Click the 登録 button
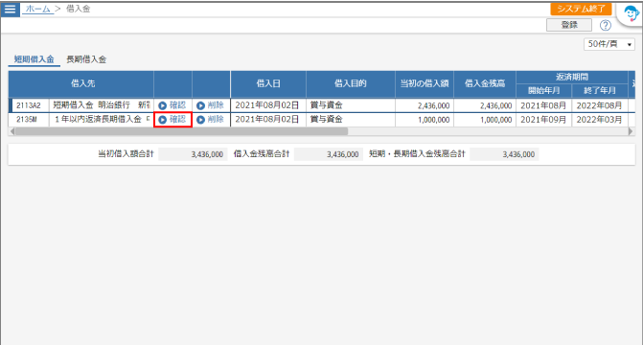This screenshot has height=345, width=643. 569,25
